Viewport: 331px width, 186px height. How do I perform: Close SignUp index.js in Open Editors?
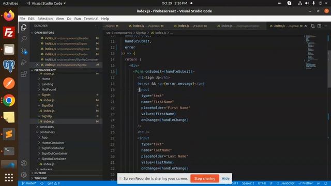[37, 65]
